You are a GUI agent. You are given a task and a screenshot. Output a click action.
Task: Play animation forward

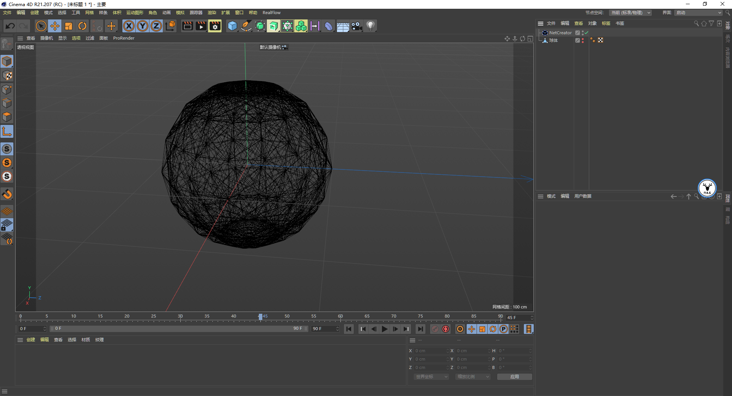pos(385,329)
